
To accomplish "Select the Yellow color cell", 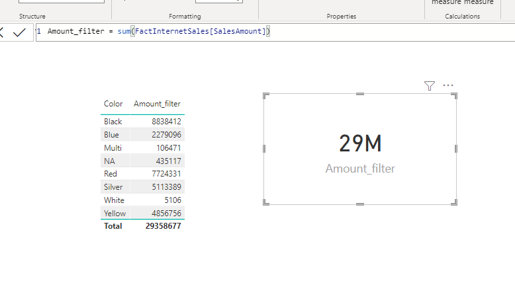I will 115,214.
